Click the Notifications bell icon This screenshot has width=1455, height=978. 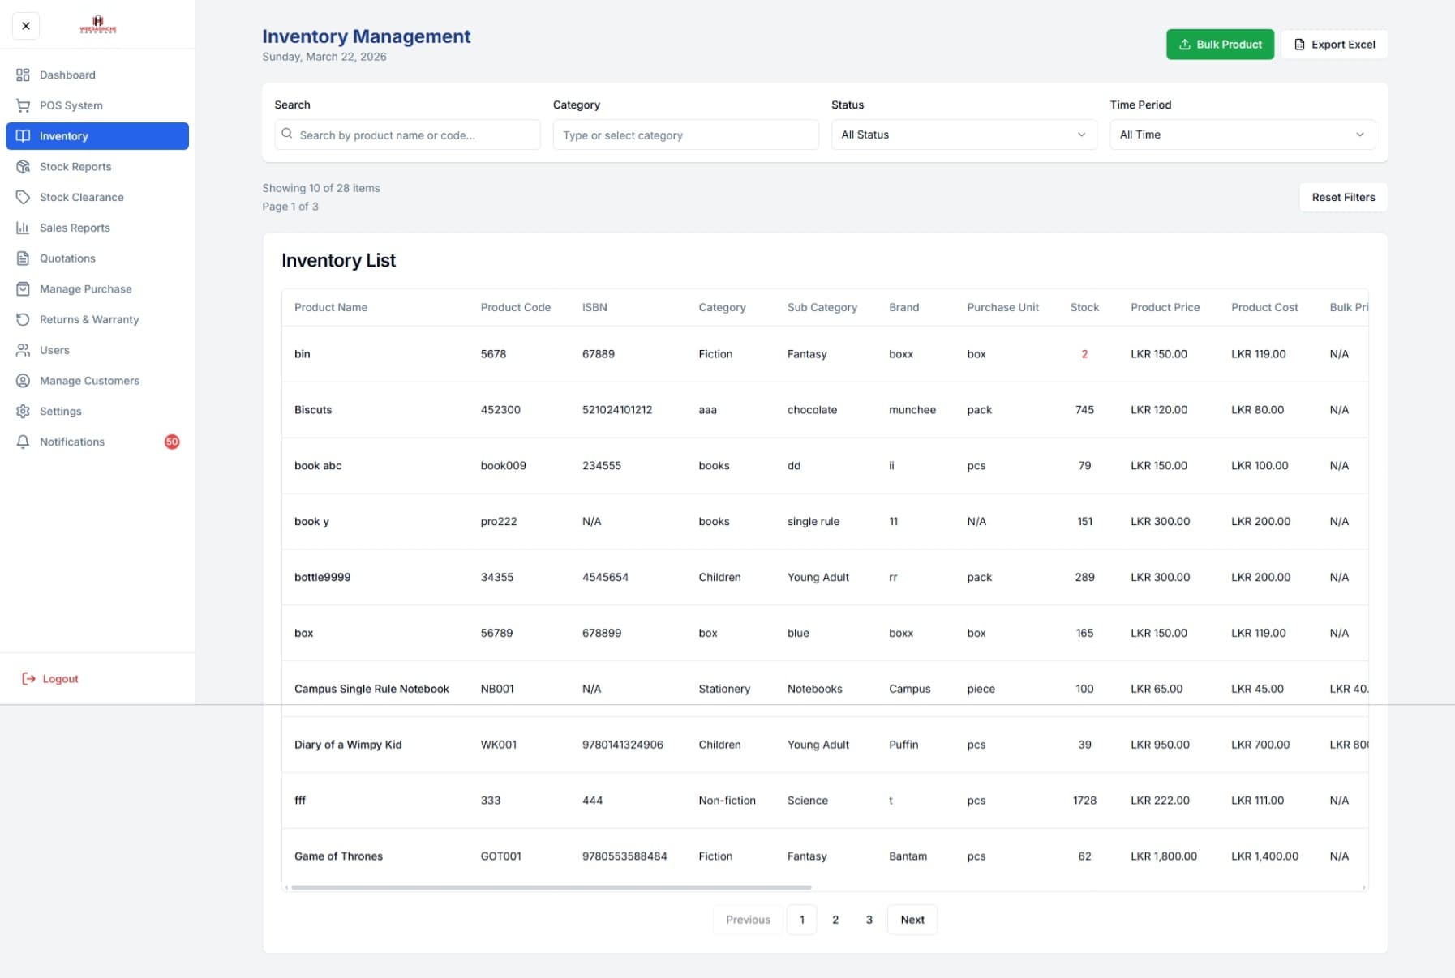point(23,442)
